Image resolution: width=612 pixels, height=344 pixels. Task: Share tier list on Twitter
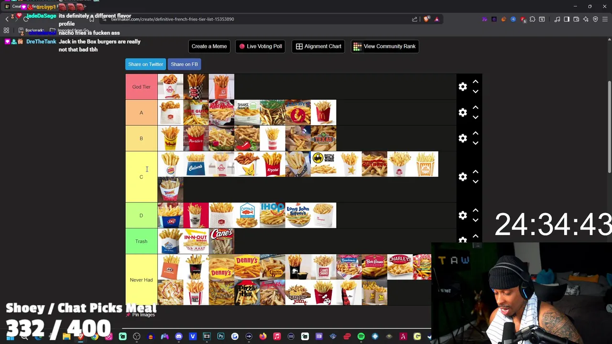point(145,64)
